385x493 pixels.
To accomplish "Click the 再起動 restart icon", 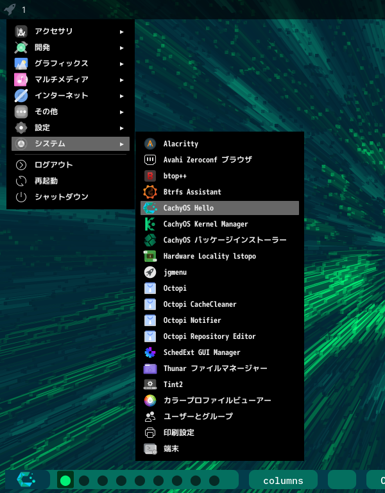I will tap(21, 181).
